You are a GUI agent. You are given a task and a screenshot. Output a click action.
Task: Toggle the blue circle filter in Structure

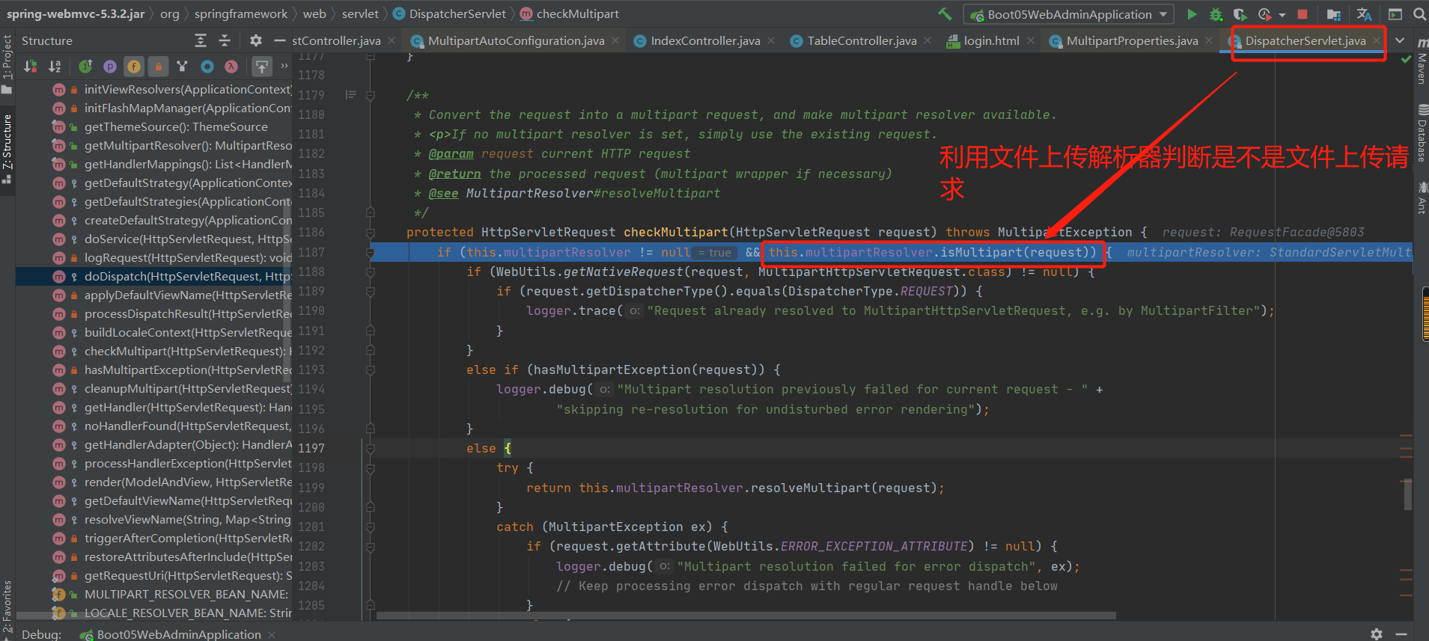coord(207,67)
